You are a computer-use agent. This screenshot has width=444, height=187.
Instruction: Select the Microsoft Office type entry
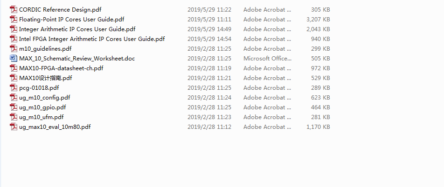(267, 59)
